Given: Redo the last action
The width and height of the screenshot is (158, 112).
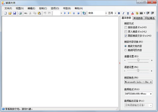Looking at the screenshot, I should [x=50, y=13].
